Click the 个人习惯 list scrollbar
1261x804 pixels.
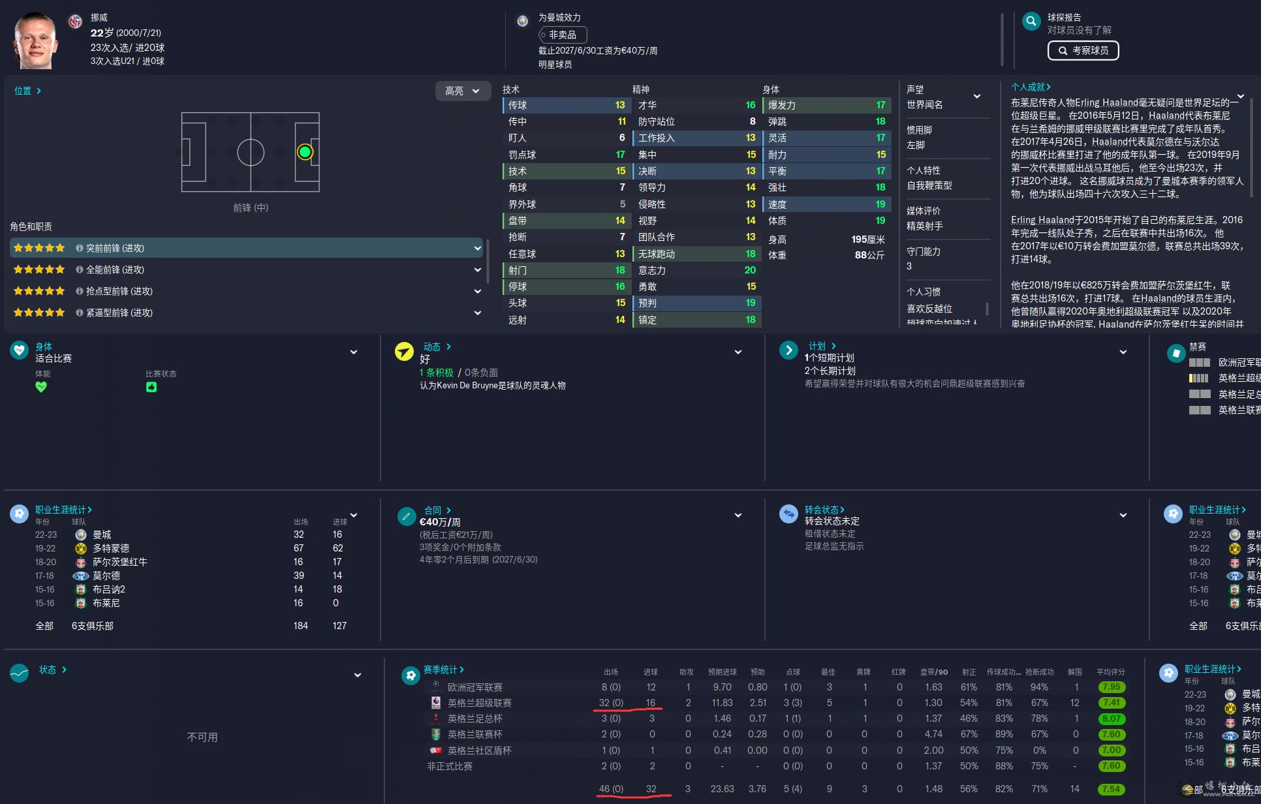point(987,308)
